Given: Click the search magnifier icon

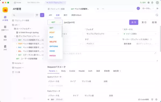Looking at the screenshot, I should 14,15.
